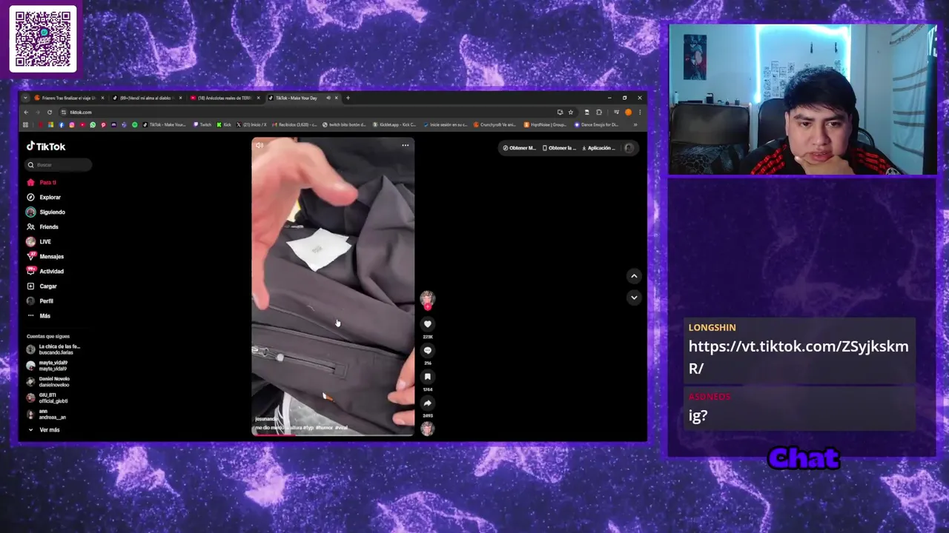Open tab search dropdown arrow

[25, 98]
